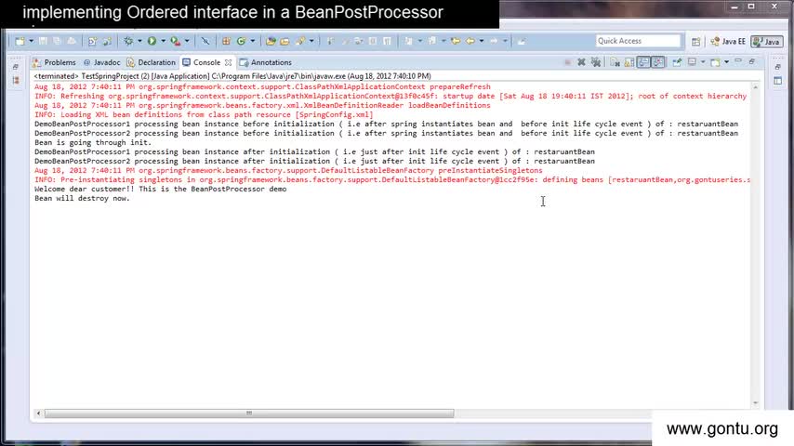Click the Remove Launch gray X icon
This screenshot has height=446, width=794.
pyautogui.click(x=581, y=62)
